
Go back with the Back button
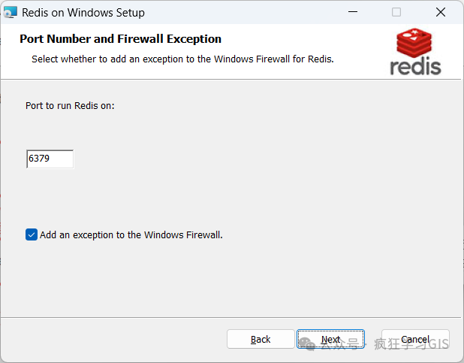(x=261, y=339)
